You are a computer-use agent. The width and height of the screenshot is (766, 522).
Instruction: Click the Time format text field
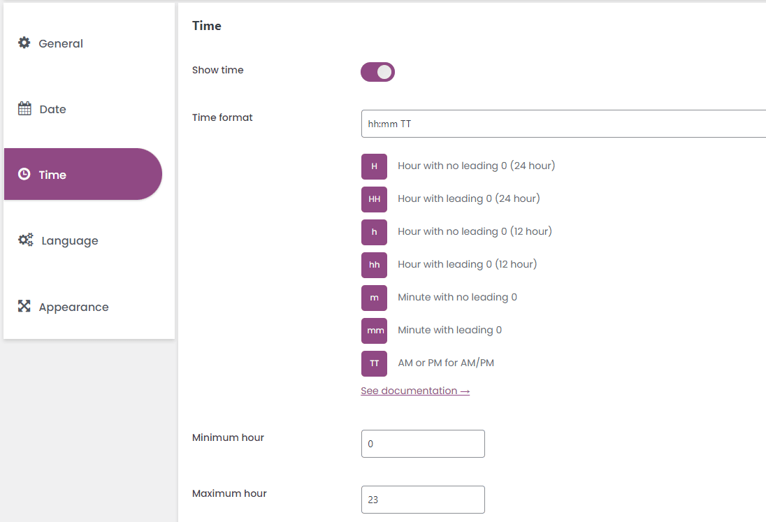coord(489,124)
